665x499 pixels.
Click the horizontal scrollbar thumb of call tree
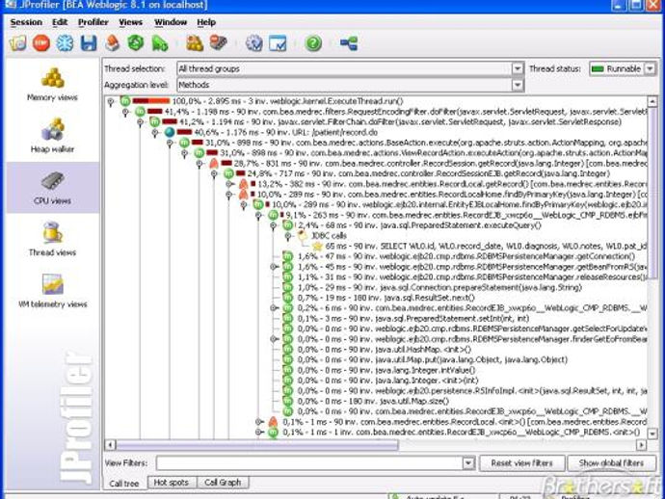(257, 445)
